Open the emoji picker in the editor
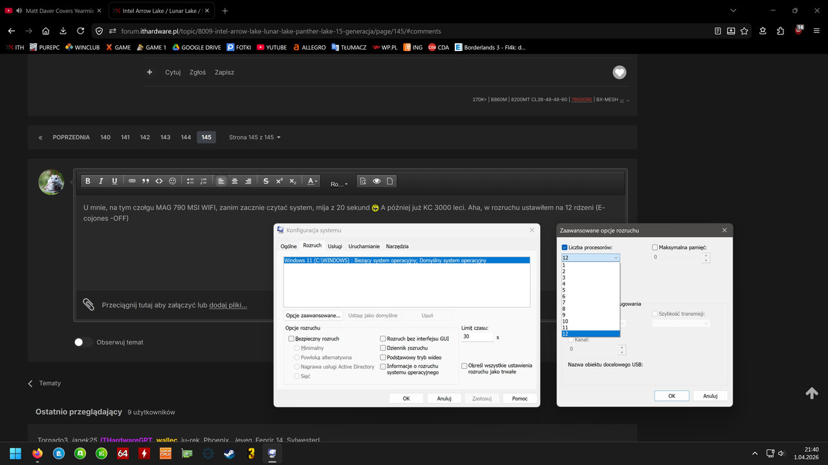This screenshot has height=465, width=828. tap(173, 181)
